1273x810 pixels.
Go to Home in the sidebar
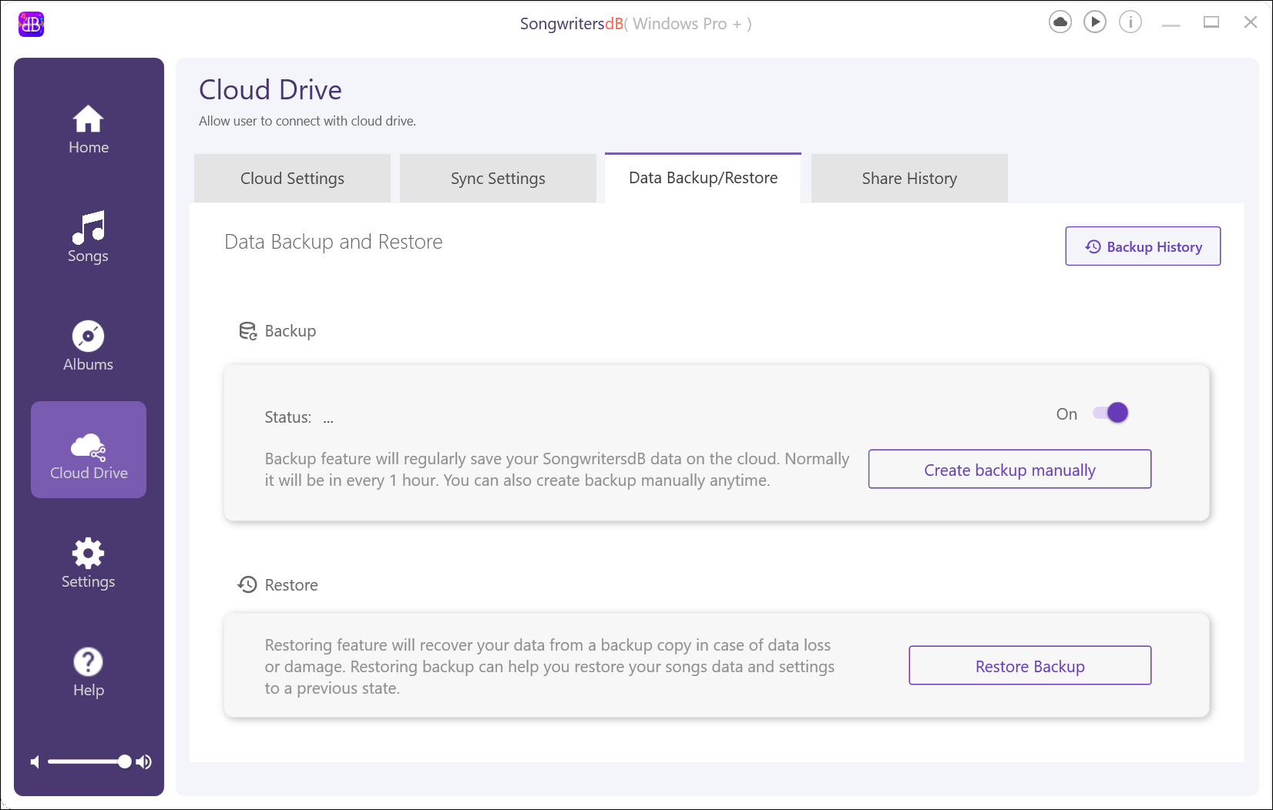89,129
